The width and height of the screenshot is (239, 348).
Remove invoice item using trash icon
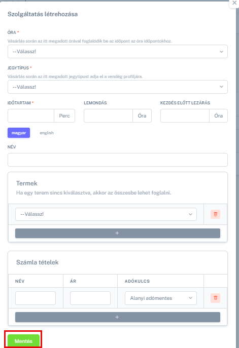coord(215,298)
